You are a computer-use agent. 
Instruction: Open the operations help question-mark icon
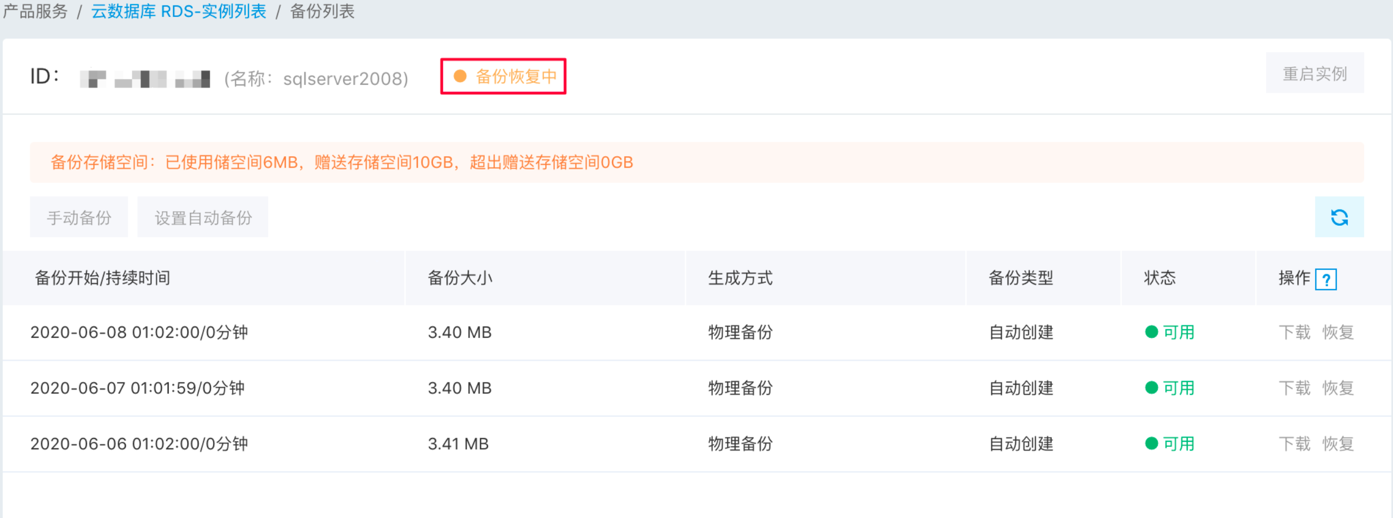click(1325, 280)
